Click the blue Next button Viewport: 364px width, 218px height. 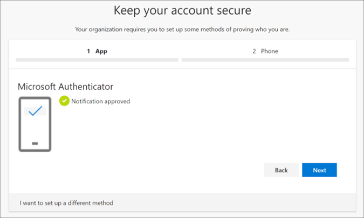point(319,170)
